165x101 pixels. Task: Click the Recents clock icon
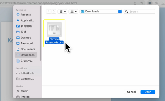(x=18, y=15)
